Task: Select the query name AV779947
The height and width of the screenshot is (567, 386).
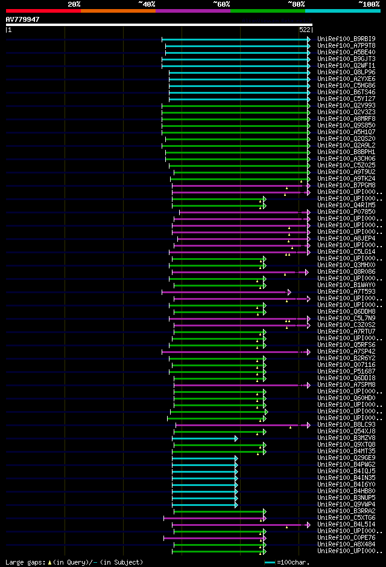Action: tap(22, 19)
